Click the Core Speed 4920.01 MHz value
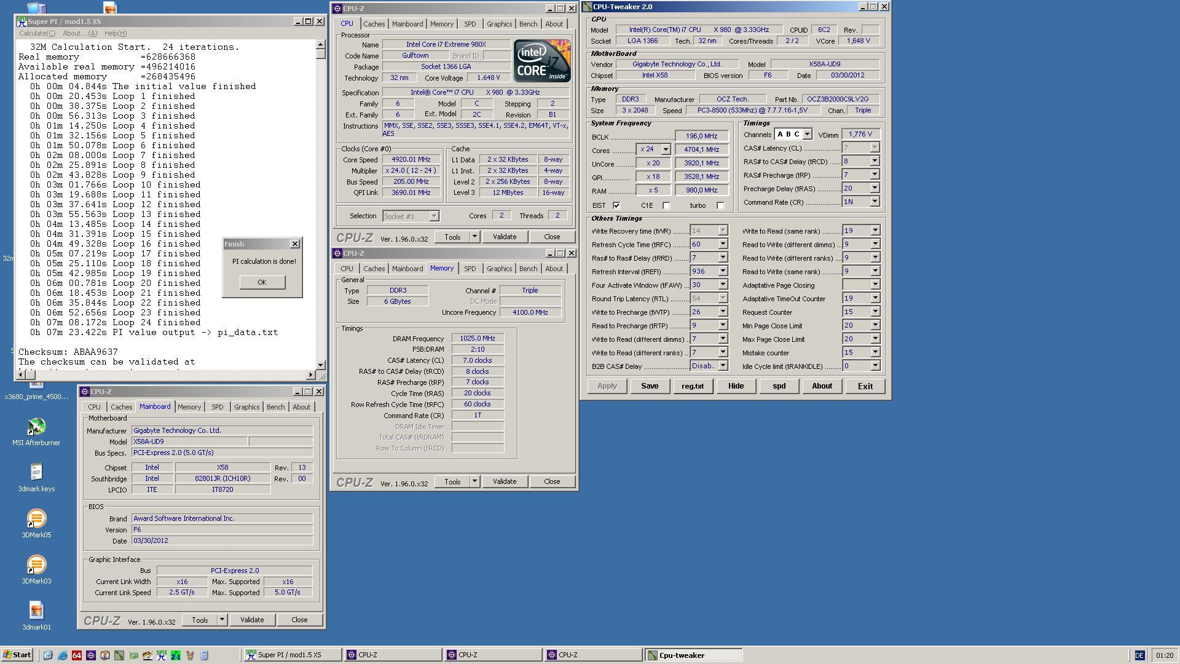 pyautogui.click(x=411, y=160)
